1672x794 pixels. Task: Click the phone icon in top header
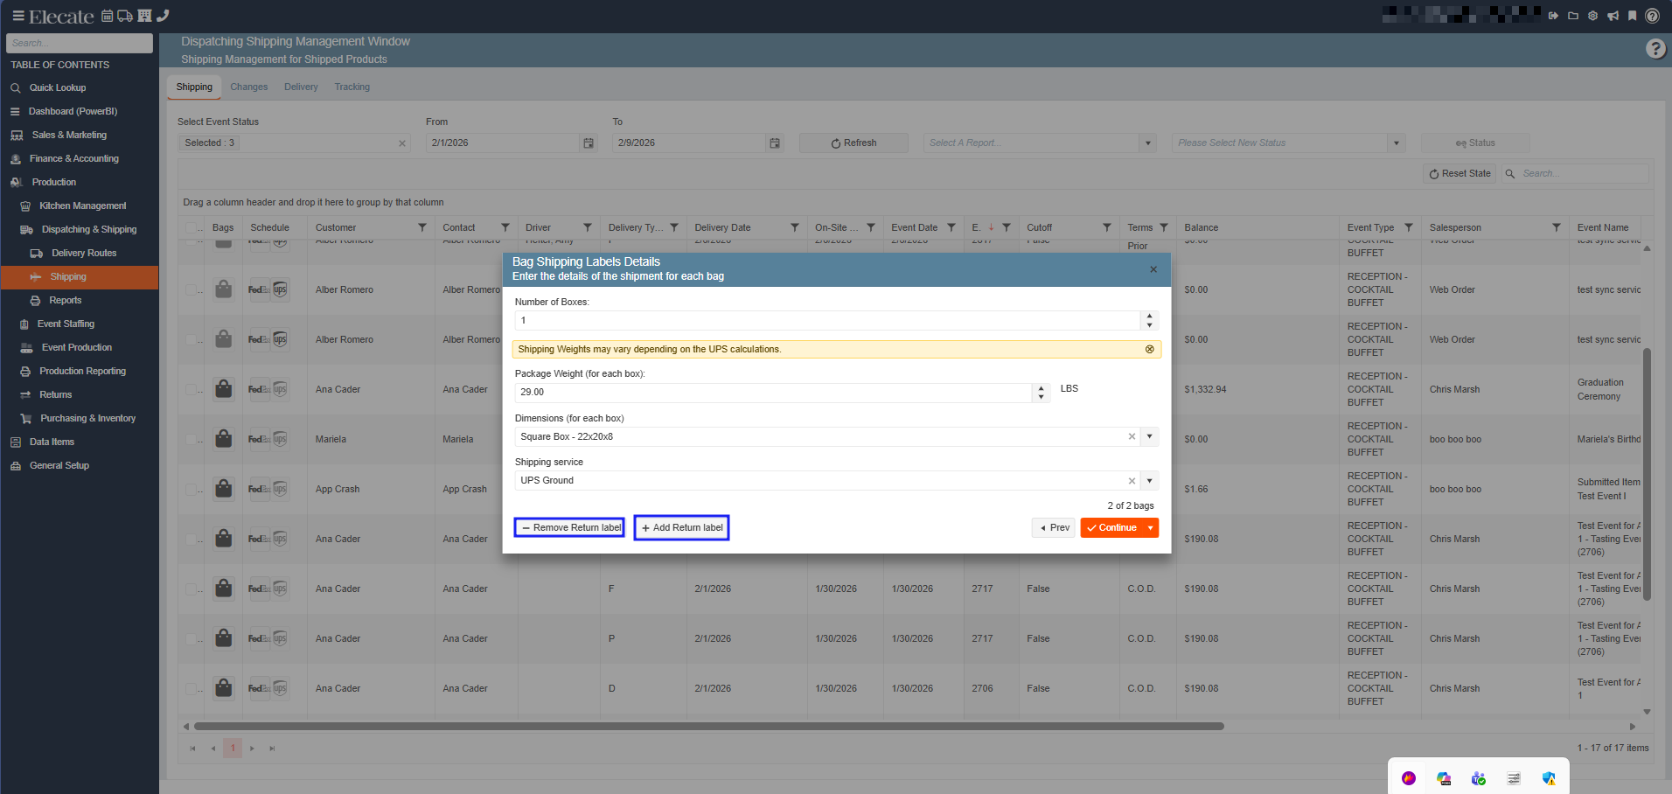tap(163, 16)
